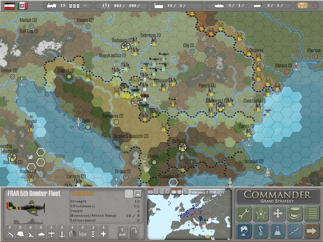Screen dimensions: 323x242
Task: Toggle the minimap factory layer button
Action: click(156, 192)
